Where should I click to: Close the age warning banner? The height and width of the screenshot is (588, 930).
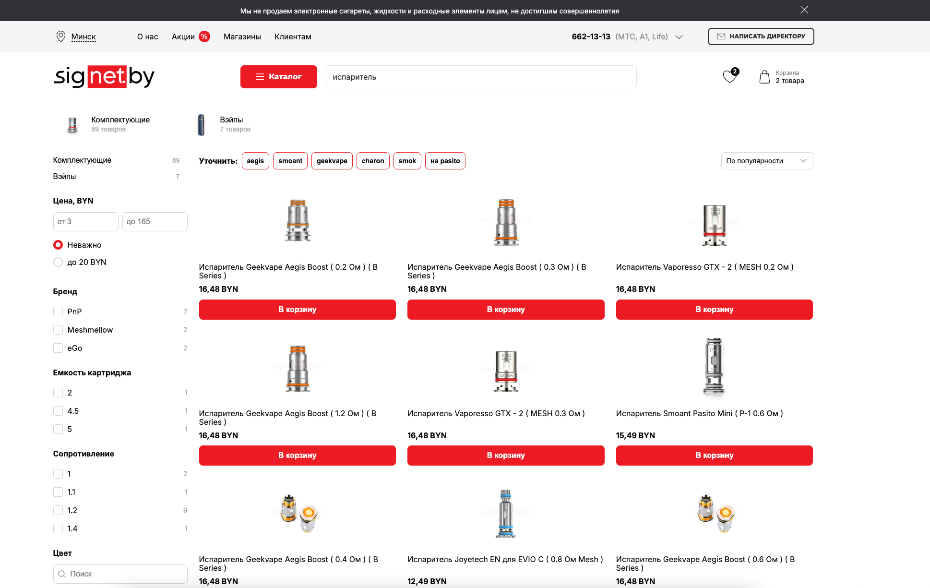tap(804, 10)
